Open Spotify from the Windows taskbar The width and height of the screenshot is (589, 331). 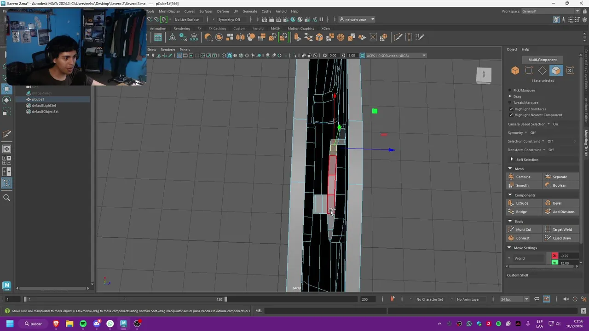(83, 324)
